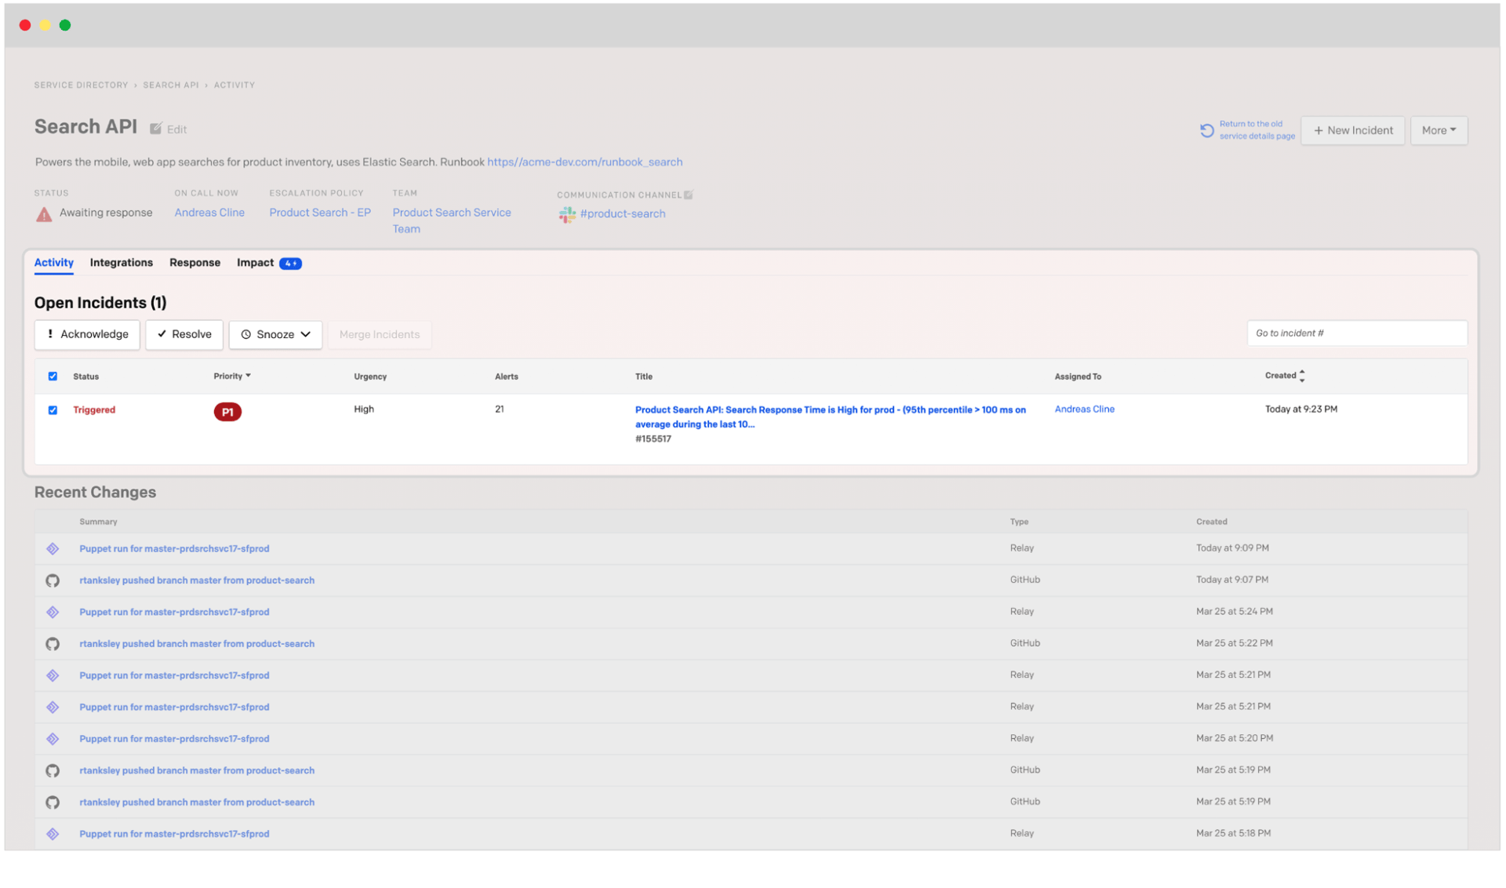Switch to the Integrations tab
Screen dimensions: 1506x888
[121, 263]
